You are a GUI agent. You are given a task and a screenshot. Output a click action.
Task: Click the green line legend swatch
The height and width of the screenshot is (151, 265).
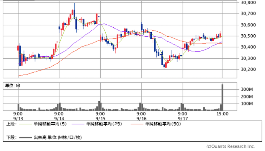26,124
